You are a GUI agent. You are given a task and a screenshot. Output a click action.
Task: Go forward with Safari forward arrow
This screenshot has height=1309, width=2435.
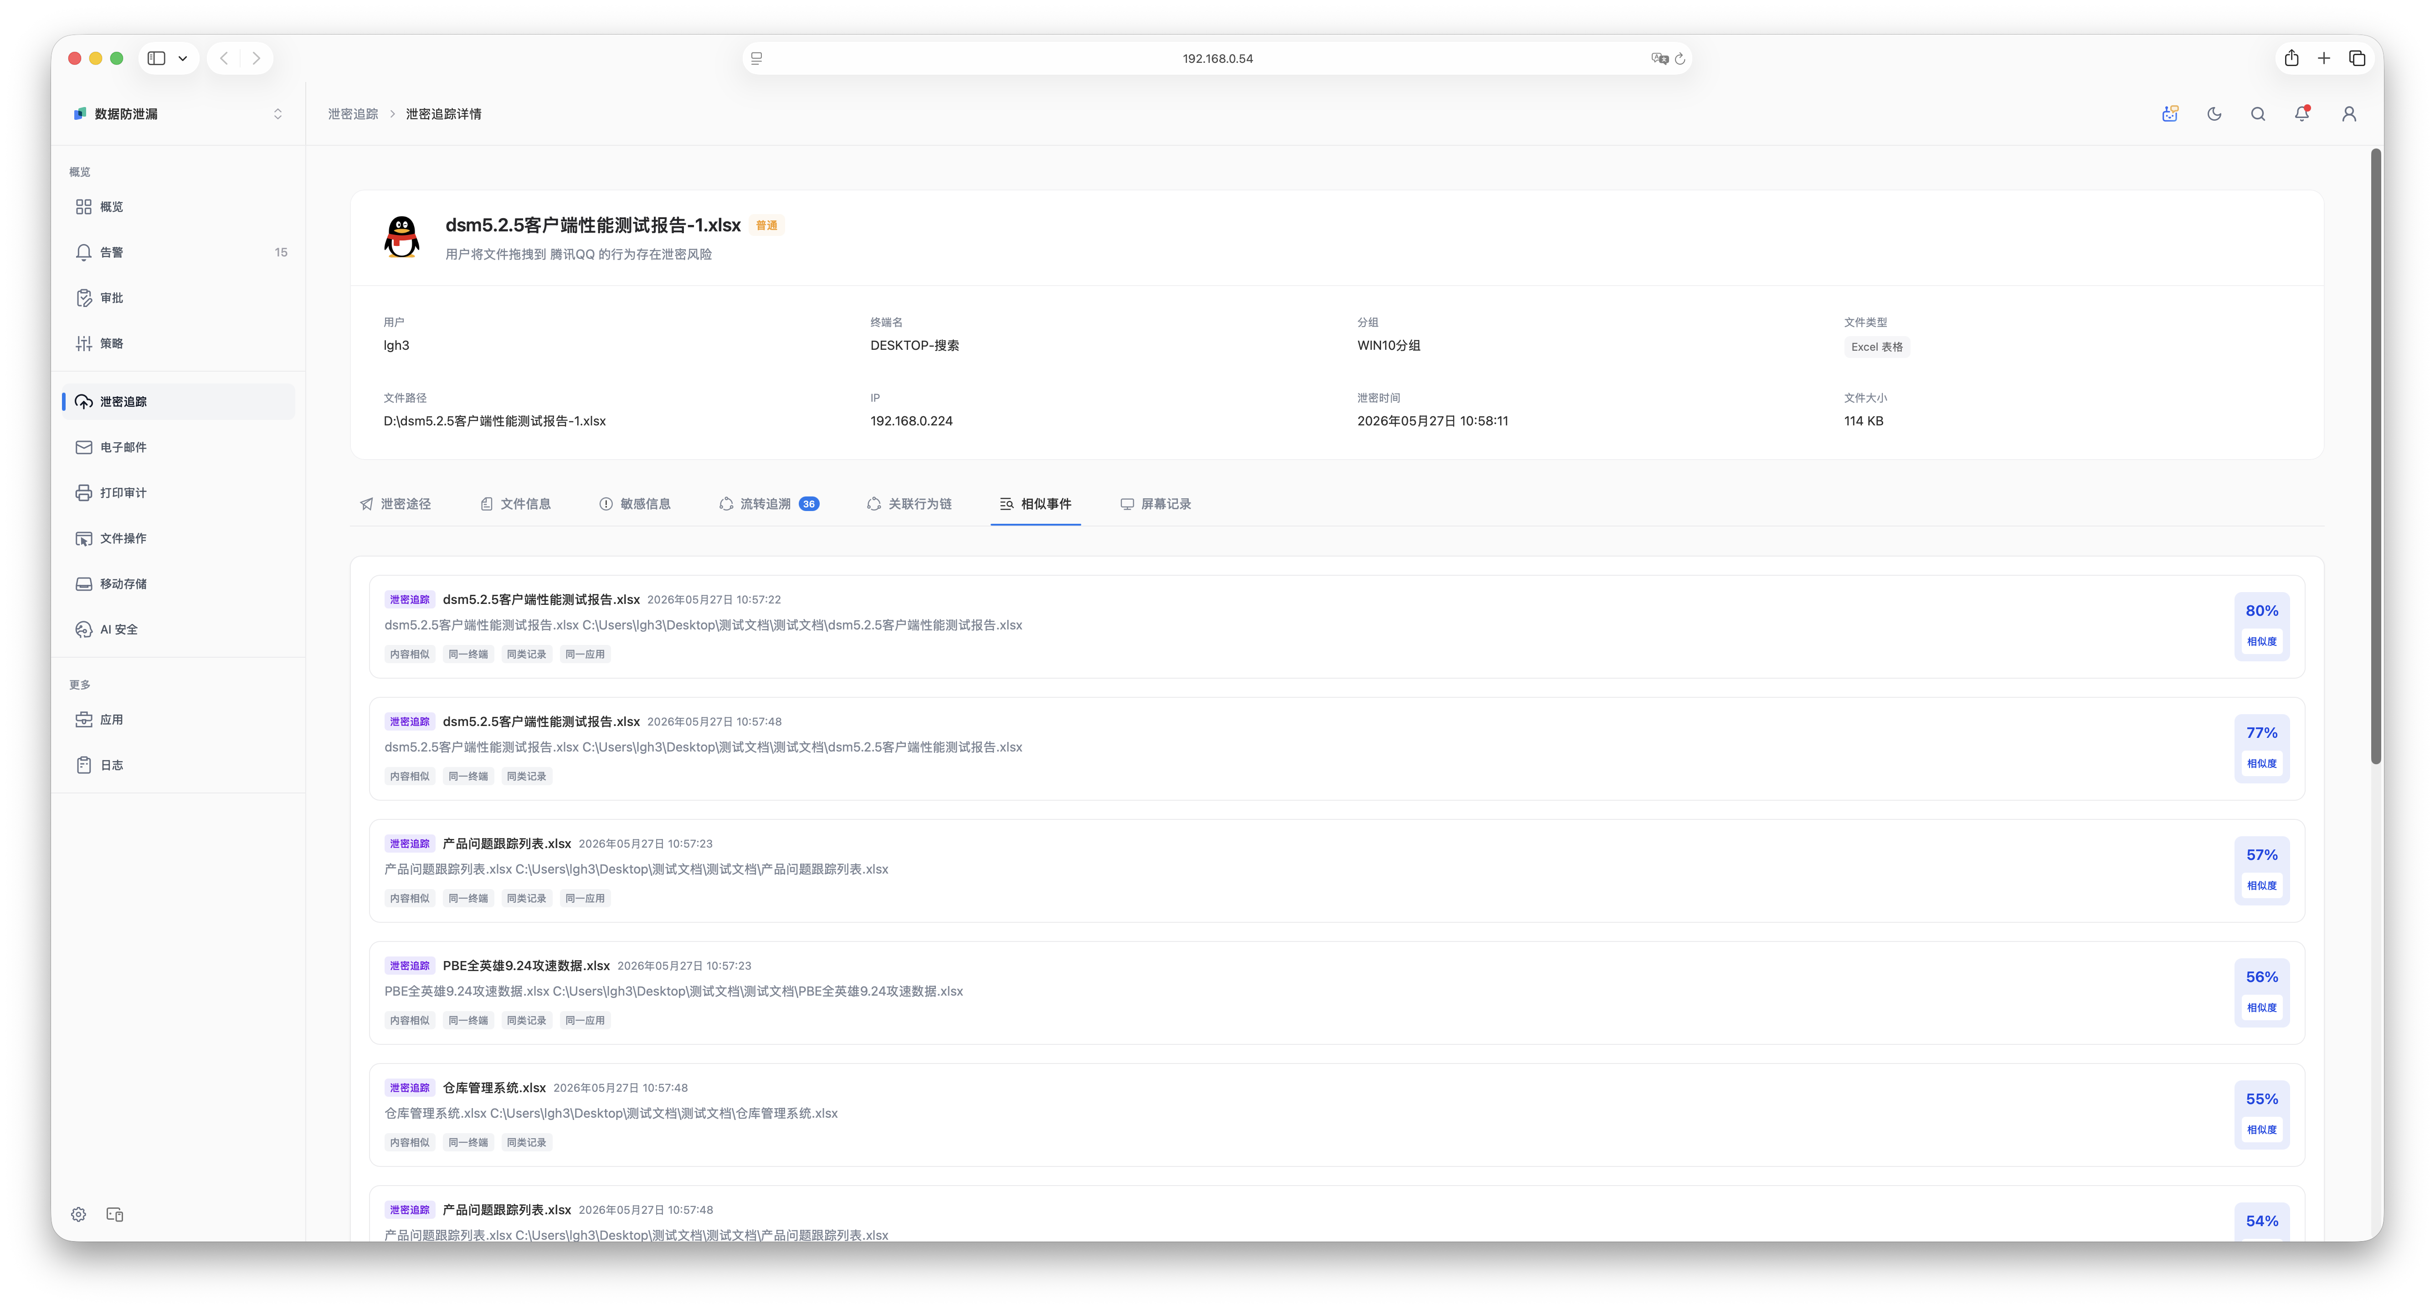[x=256, y=58]
